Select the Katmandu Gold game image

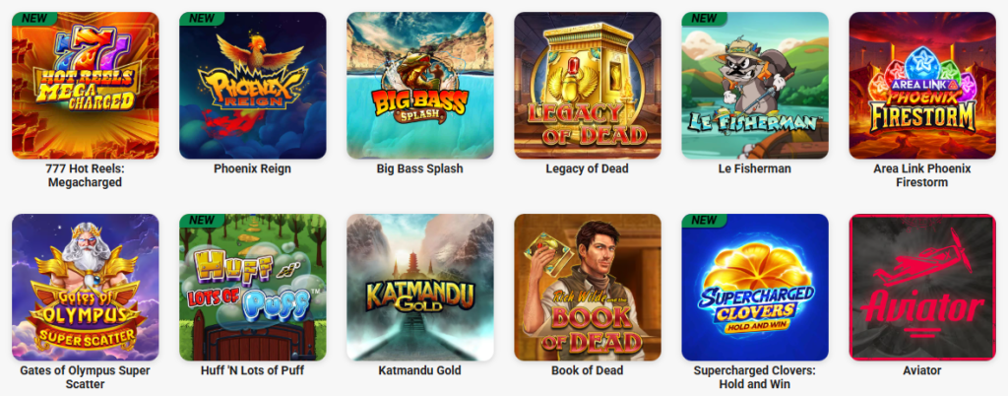click(x=419, y=288)
